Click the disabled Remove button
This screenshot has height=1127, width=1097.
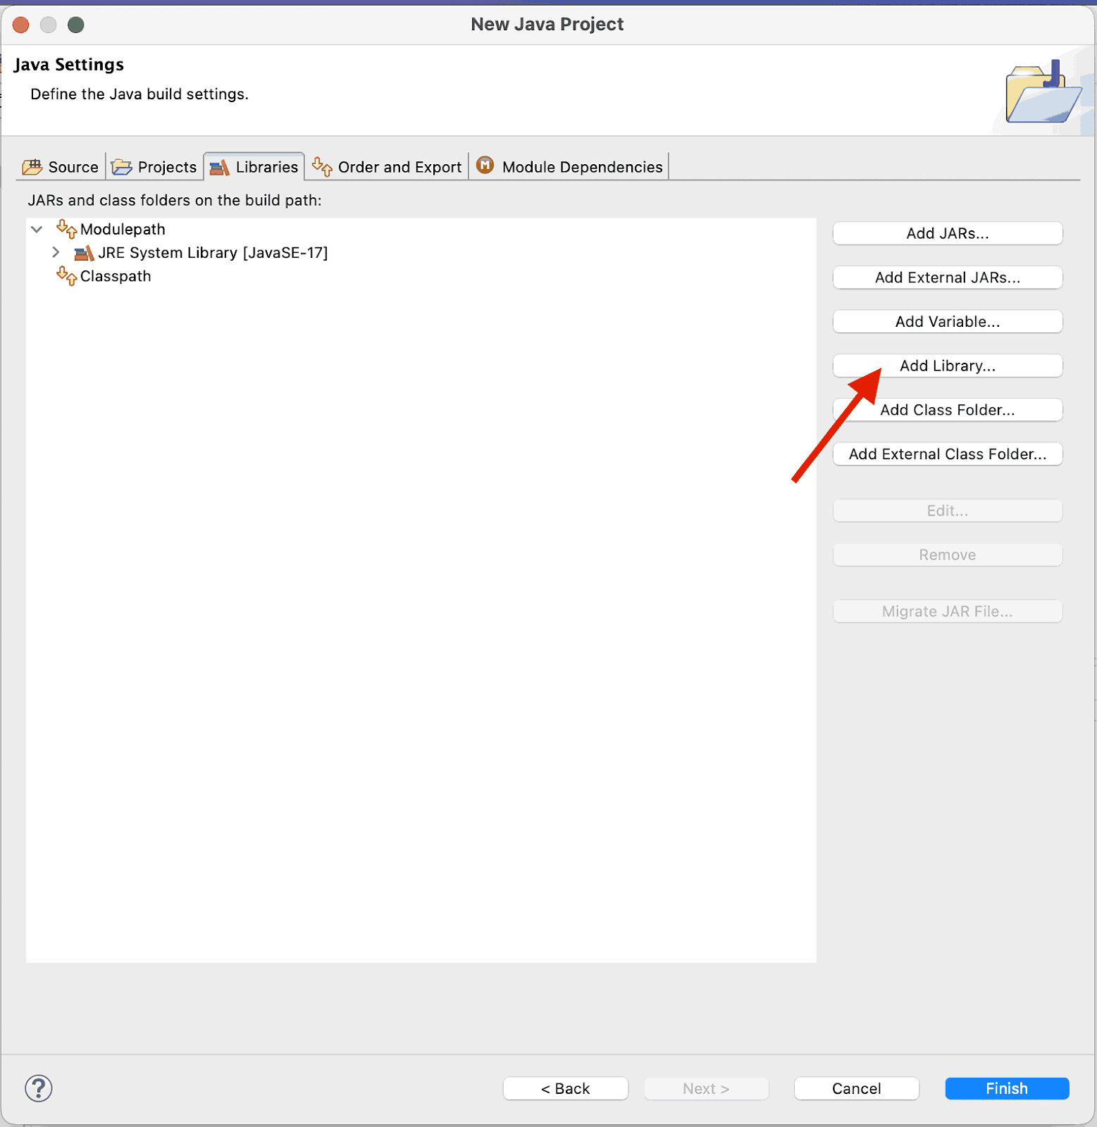point(948,555)
